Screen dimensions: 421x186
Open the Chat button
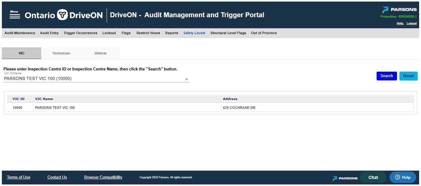pos(373,177)
